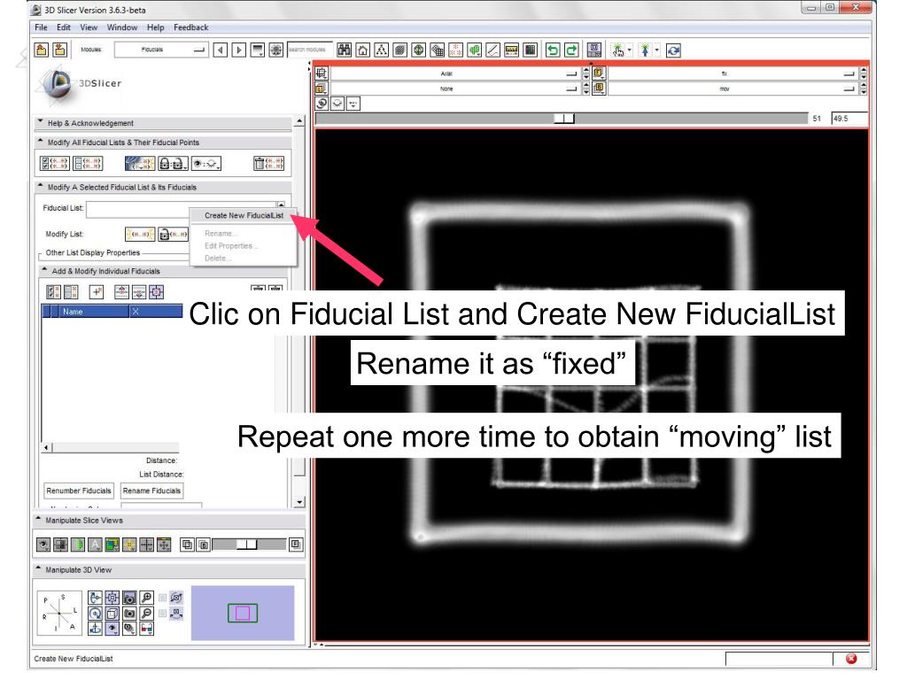Click the binoculars search icon in toolbar
907x680 pixels.
click(345, 50)
